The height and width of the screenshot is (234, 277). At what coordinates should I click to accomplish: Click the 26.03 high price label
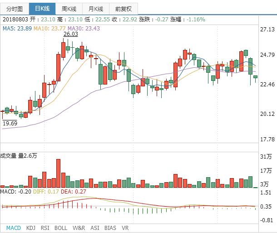tap(71, 34)
